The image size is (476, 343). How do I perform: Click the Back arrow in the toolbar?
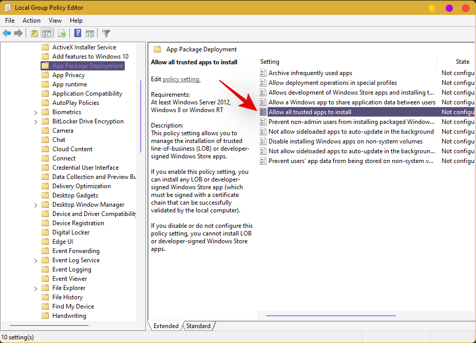click(x=7, y=33)
